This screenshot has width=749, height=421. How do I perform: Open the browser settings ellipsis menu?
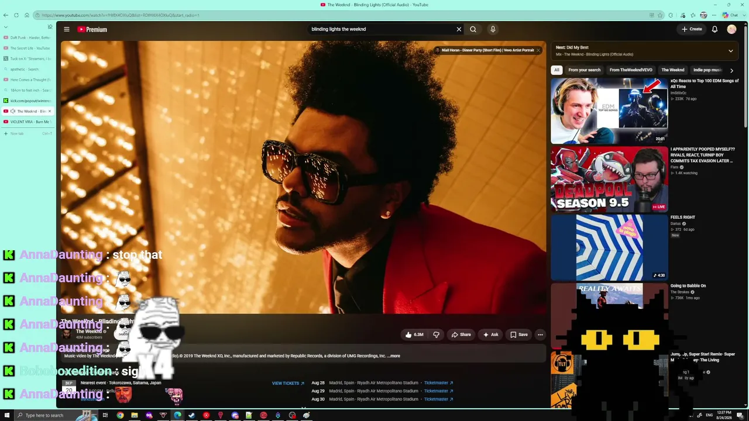click(714, 15)
